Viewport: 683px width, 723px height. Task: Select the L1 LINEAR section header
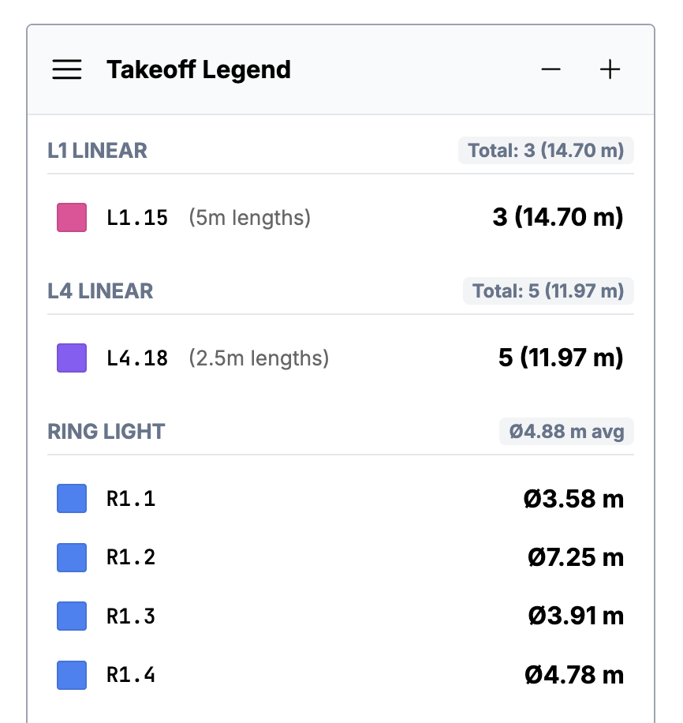[x=97, y=151]
